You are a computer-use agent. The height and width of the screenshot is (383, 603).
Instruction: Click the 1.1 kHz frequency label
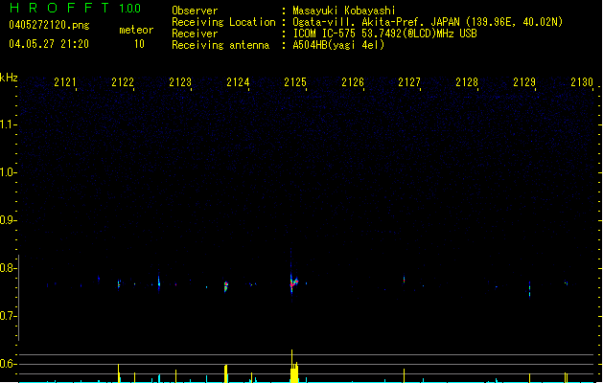tap(8, 124)
